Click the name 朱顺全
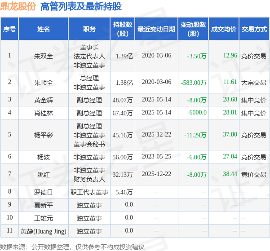Image resolution: width=270 pixels, height=251 pixels. coord(44,83)
